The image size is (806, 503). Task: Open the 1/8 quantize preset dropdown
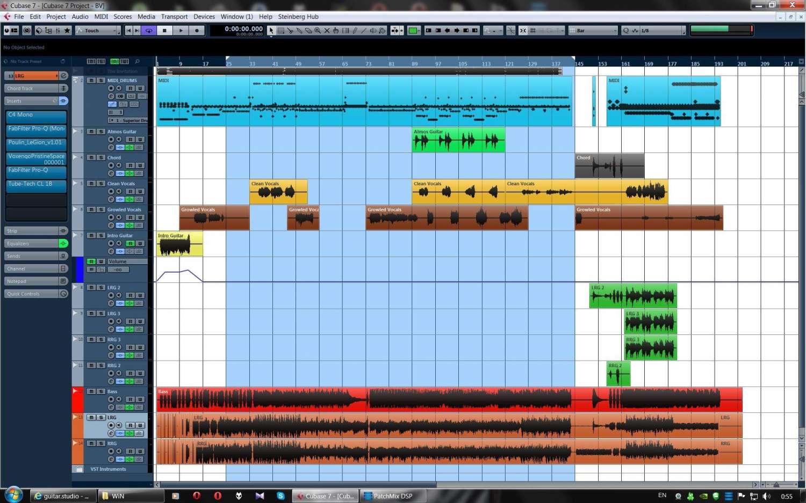click(x=662, y=31)
